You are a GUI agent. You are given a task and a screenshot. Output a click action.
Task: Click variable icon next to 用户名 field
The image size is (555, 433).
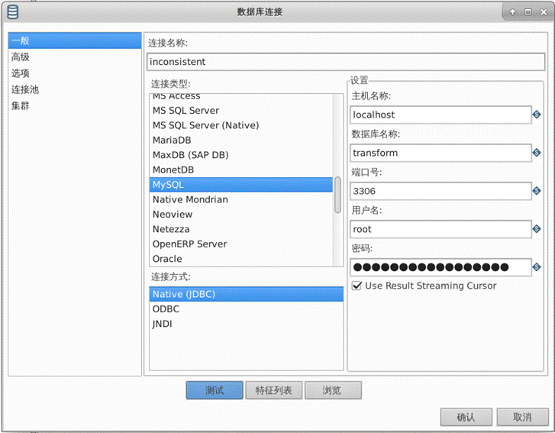click(x=537, y=229)
